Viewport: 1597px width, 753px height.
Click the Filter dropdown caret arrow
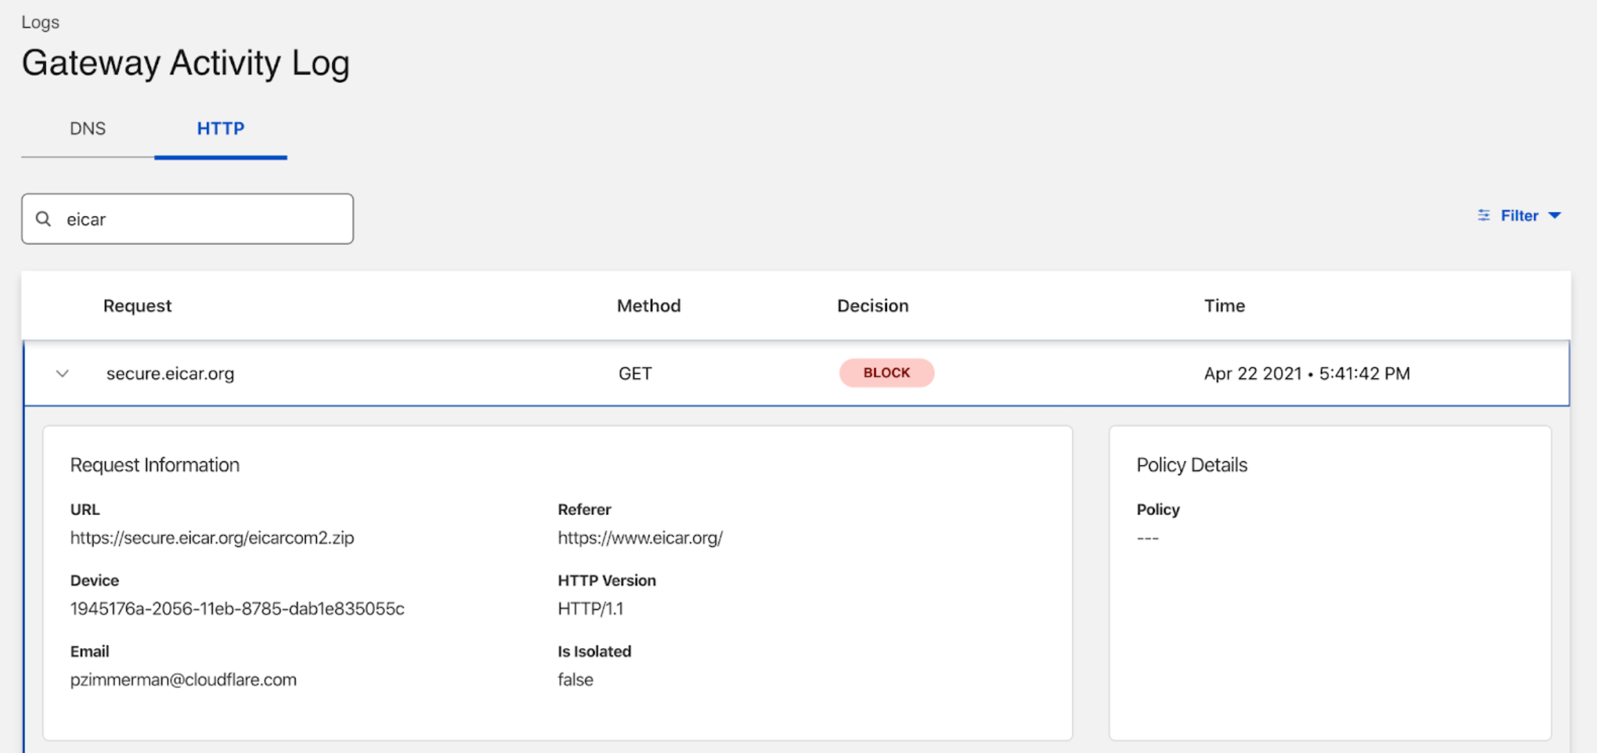pyautogui.click(x=1555, y=216)
